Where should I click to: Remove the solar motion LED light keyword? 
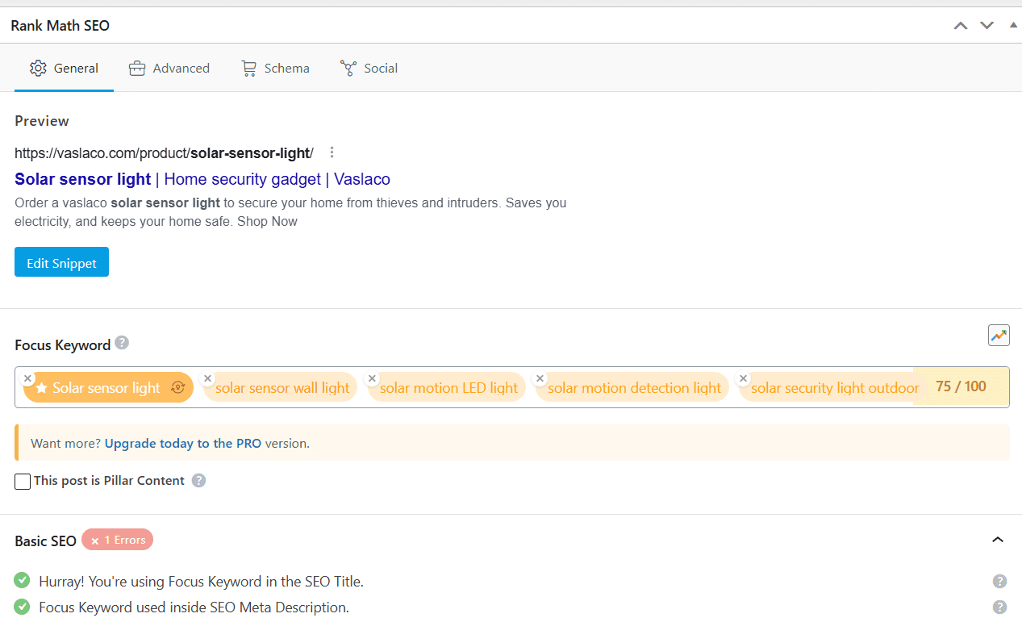[372, 378]
